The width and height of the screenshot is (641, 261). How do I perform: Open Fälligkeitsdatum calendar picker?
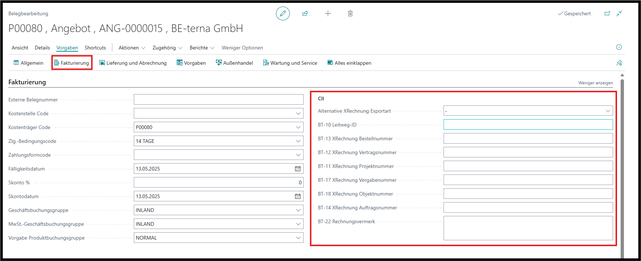click(x=298, y=169)
